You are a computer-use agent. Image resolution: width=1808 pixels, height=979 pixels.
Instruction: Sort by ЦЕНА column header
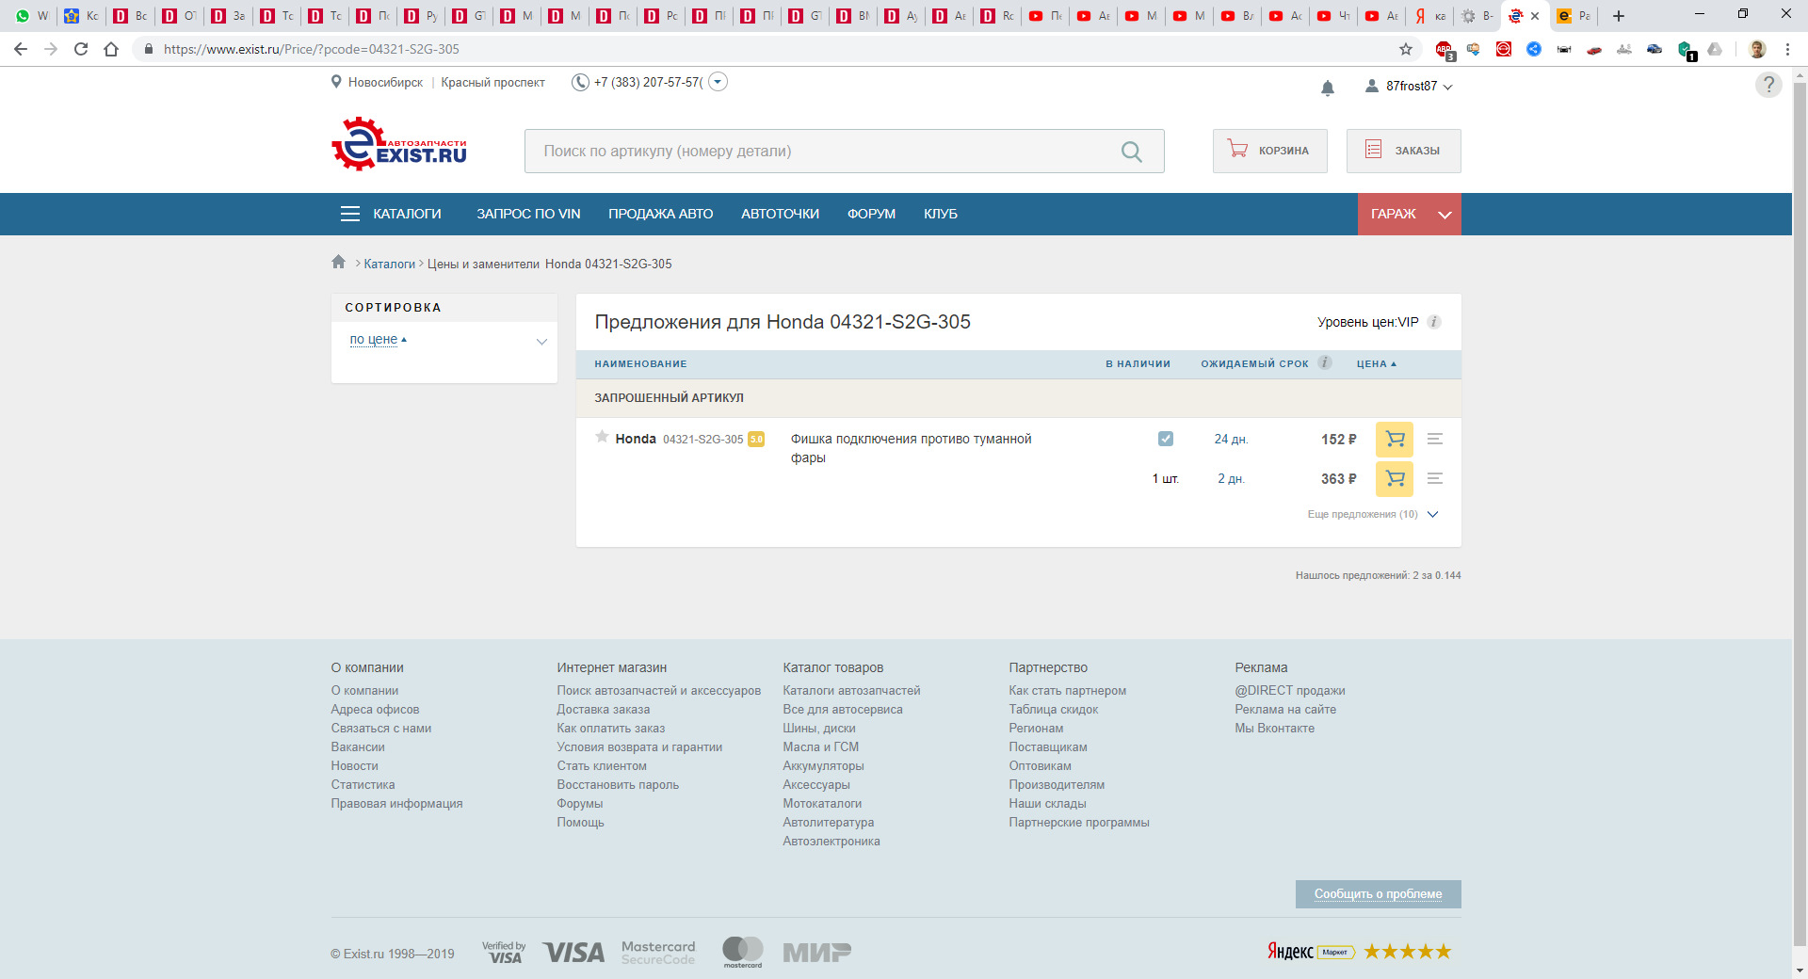tap(1376, 364)
